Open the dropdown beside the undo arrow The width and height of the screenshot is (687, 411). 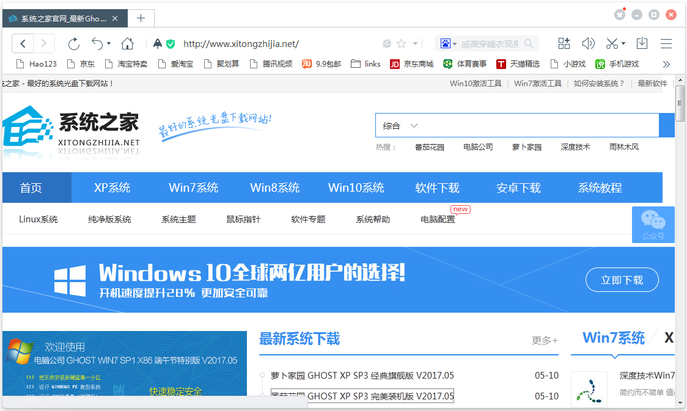click(x=109, y=43)
